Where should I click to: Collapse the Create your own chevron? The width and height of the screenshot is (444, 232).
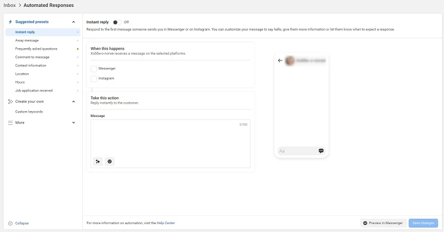74,102
